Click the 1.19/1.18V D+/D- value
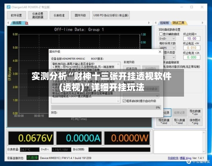Image resolution: width=212 pixels, height=166 pixels. [x=61, y=150]
